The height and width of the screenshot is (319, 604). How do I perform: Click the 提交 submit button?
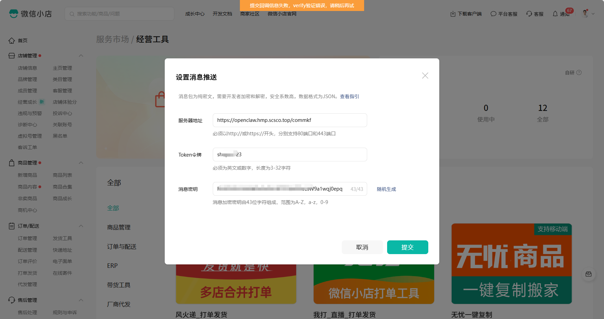click(x=408, y=247)
